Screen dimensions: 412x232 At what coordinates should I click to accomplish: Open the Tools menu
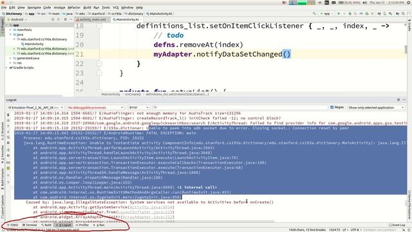pyautogui.click(x=106, y=8)
